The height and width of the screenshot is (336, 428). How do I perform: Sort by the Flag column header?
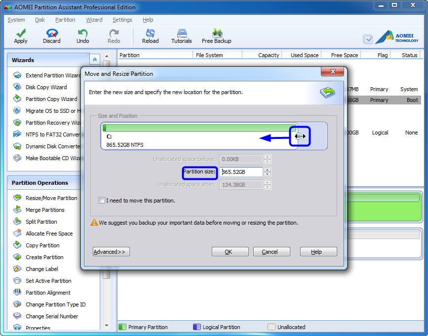(376, 55)
